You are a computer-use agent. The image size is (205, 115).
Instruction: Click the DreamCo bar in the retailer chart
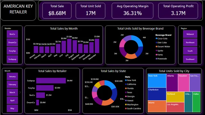click(37, 103)
